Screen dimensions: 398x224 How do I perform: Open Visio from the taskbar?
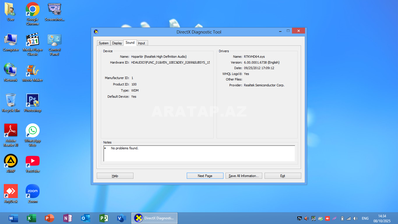pos(121,218)
